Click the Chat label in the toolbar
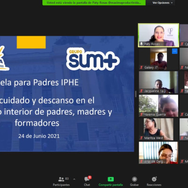Image resolution: width=188 pixels, height=188 pixels. coord(87,185)
